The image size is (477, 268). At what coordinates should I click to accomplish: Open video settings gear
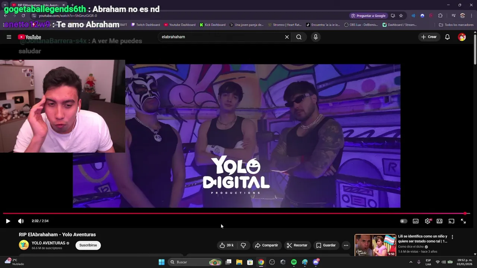(428, 221)
